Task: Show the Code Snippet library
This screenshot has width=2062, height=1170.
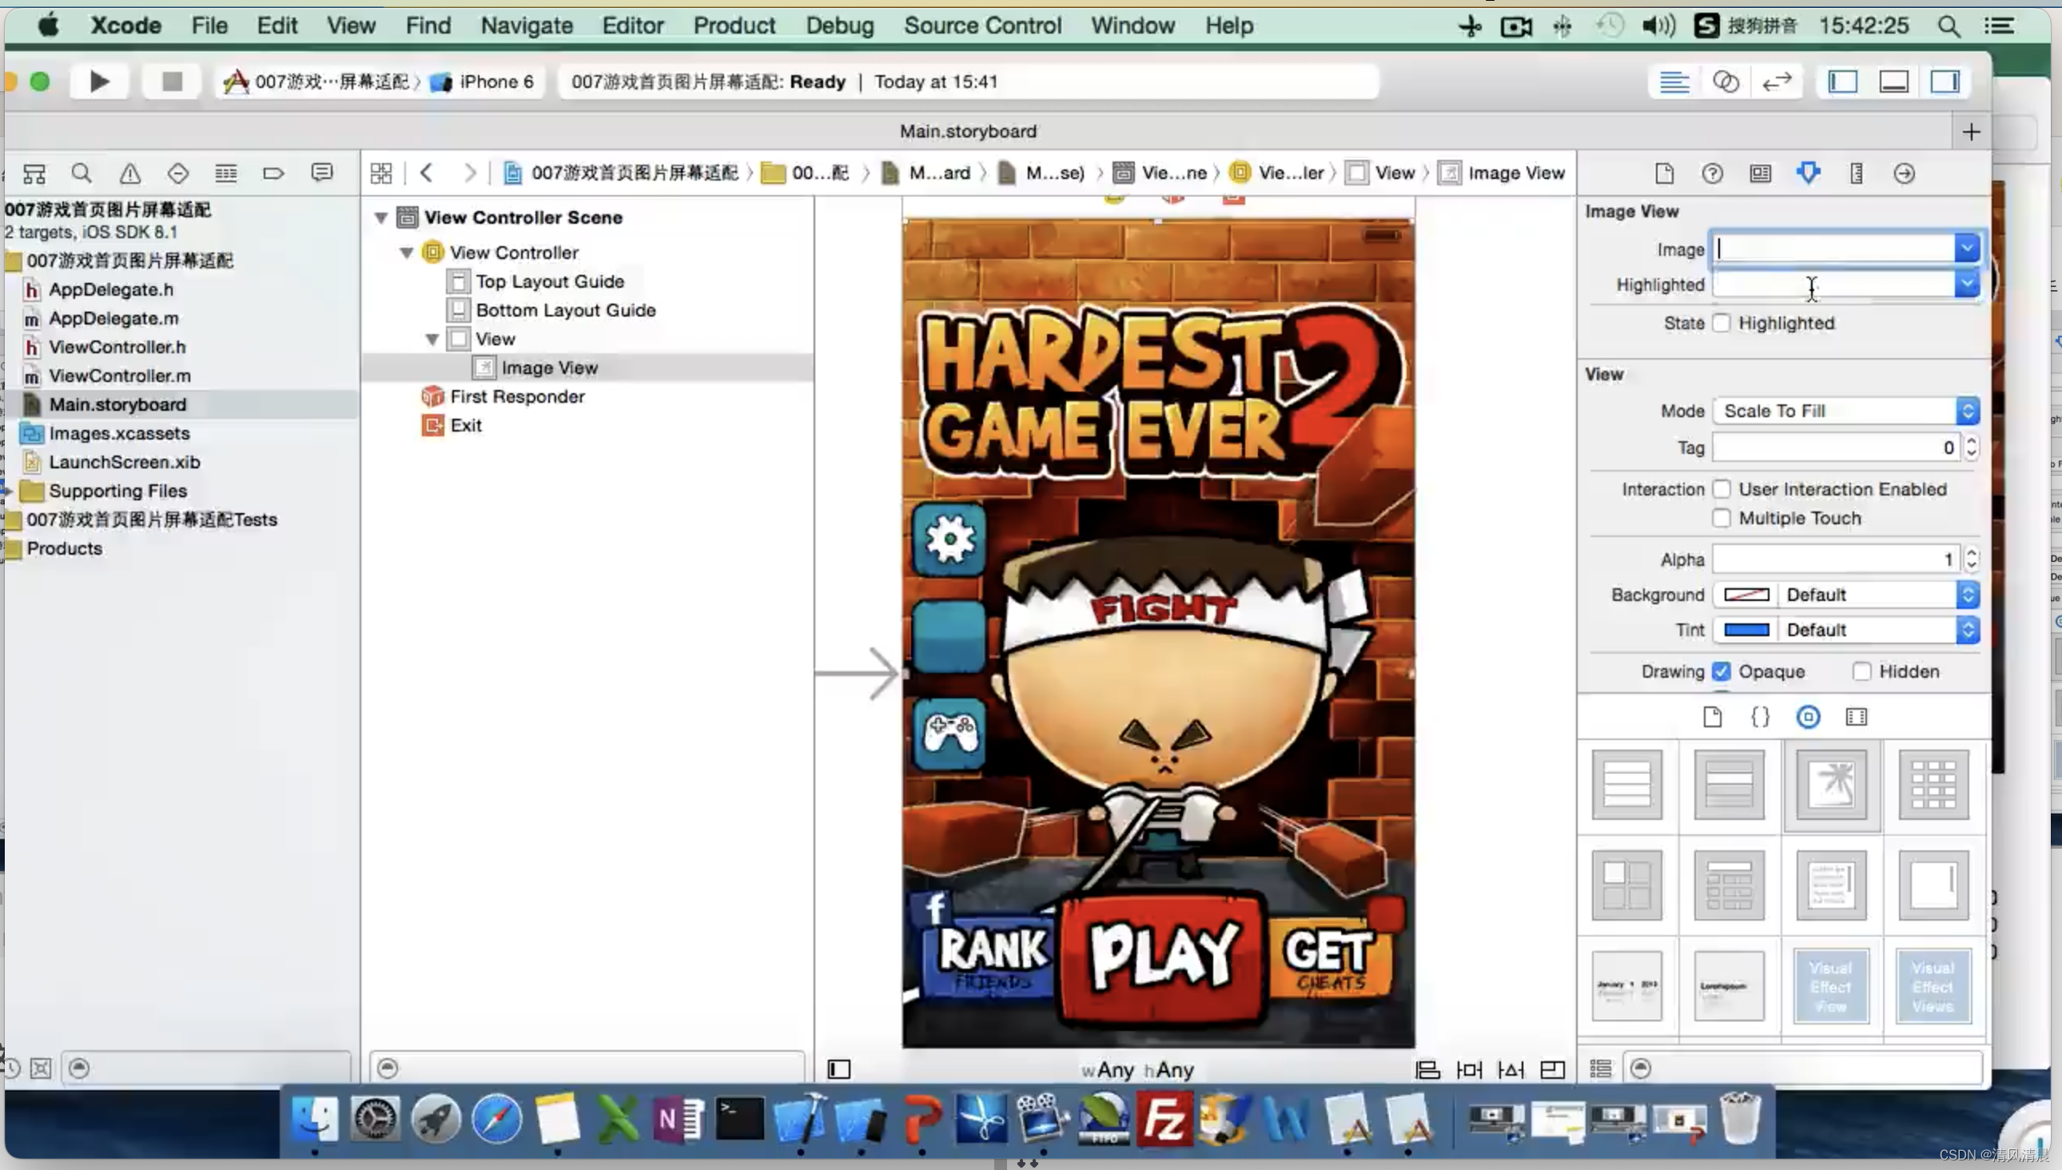Action: click(1760, 717)
